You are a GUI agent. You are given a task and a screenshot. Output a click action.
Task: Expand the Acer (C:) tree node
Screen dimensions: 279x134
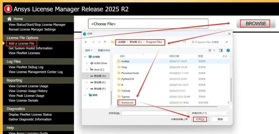click(x=87, y=69)
